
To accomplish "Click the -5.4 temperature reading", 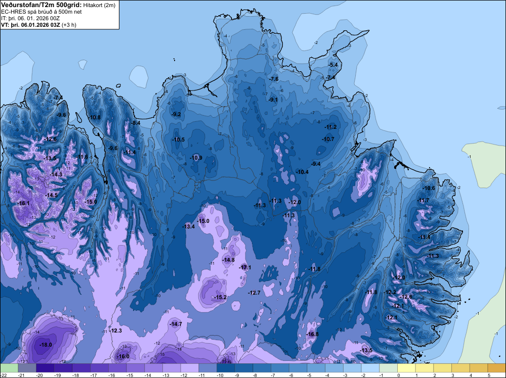I will coord(333,65).
